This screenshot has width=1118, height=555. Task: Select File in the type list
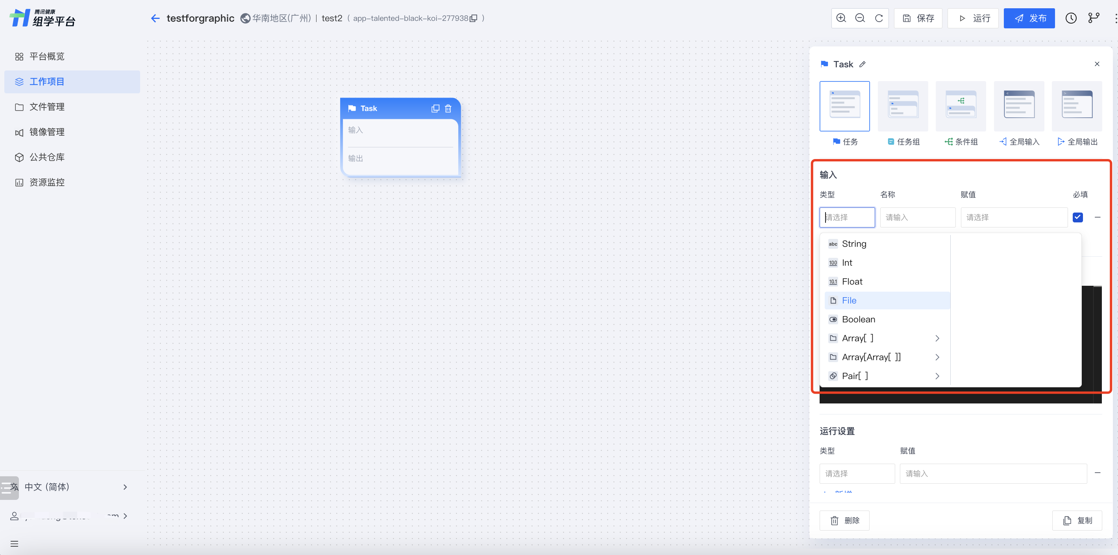(x=849, y=301)
